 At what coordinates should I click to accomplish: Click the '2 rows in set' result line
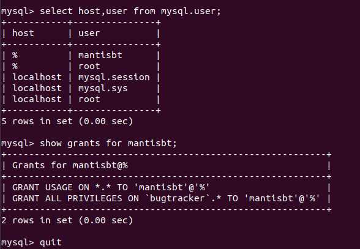click(67, 220)
